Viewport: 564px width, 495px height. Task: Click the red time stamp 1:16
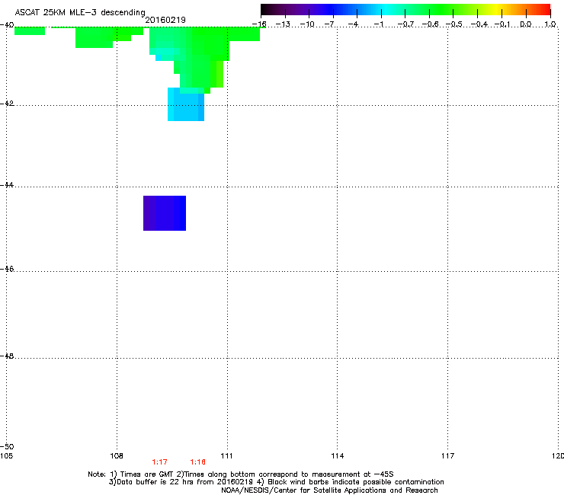point(197,462)
